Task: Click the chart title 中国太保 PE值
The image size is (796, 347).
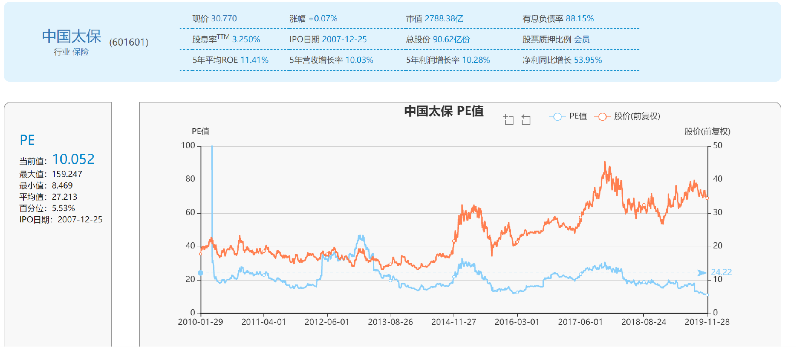Action: click(444, 111)
